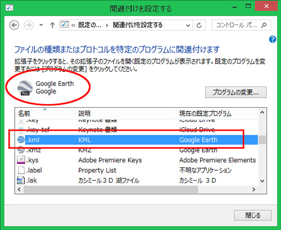This screenshot has width=281, height=230.
Task: Click 不明なアプリケーション program cell
Action: coord(205,171)
